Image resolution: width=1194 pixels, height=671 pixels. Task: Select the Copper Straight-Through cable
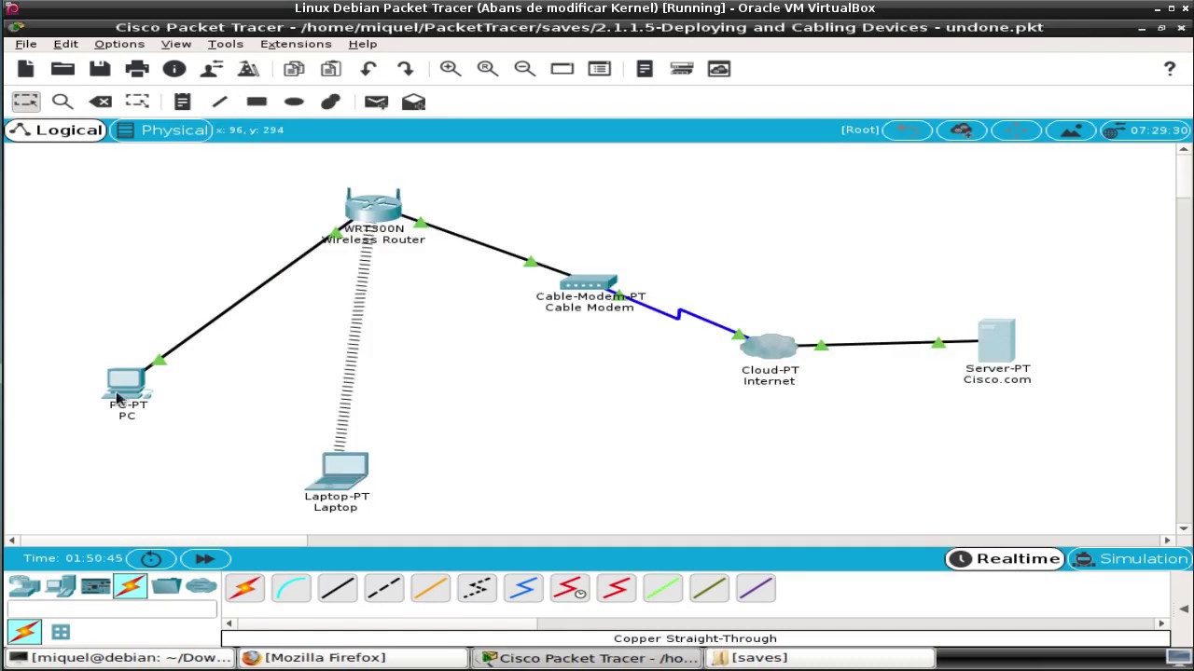tap(338, 588)
